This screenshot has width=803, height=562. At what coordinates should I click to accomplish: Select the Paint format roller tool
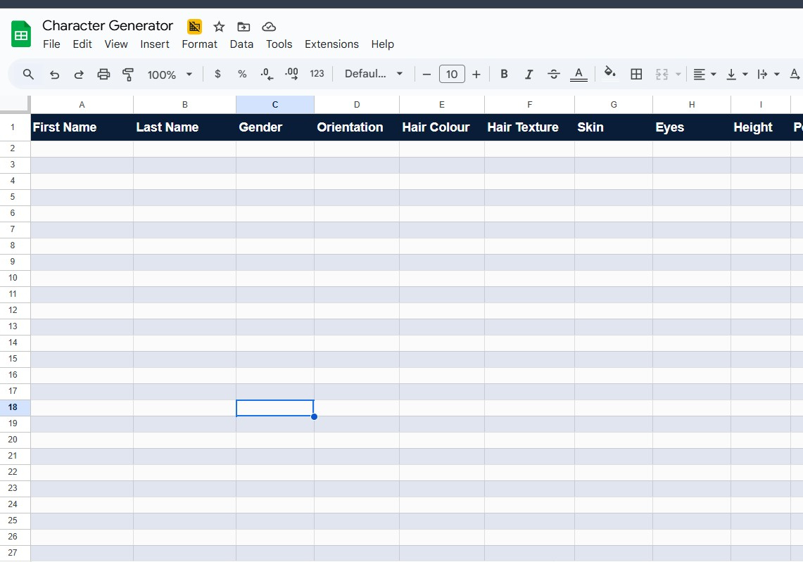click(128, 74)
